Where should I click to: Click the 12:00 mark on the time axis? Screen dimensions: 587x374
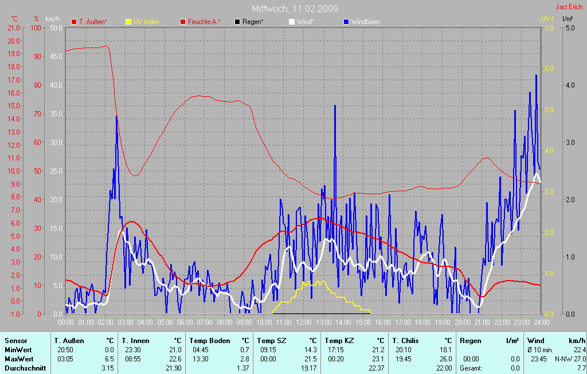[x=303, y=322]
